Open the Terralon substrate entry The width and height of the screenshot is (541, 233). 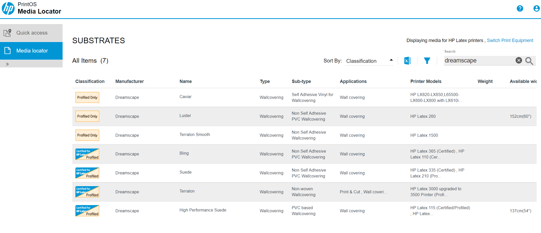click(x=187, y=191)
